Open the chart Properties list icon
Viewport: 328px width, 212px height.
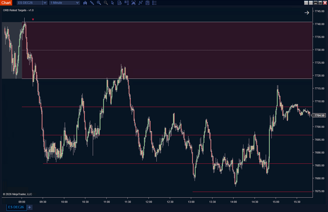point(154,3)
